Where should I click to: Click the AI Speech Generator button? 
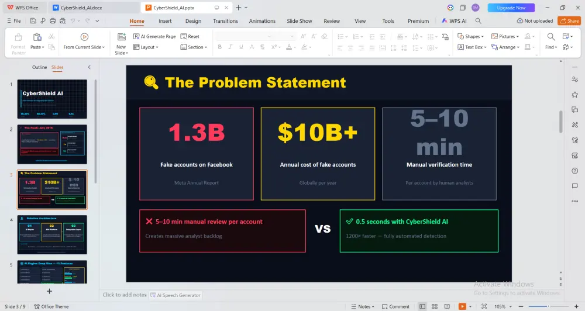(175, 295)
